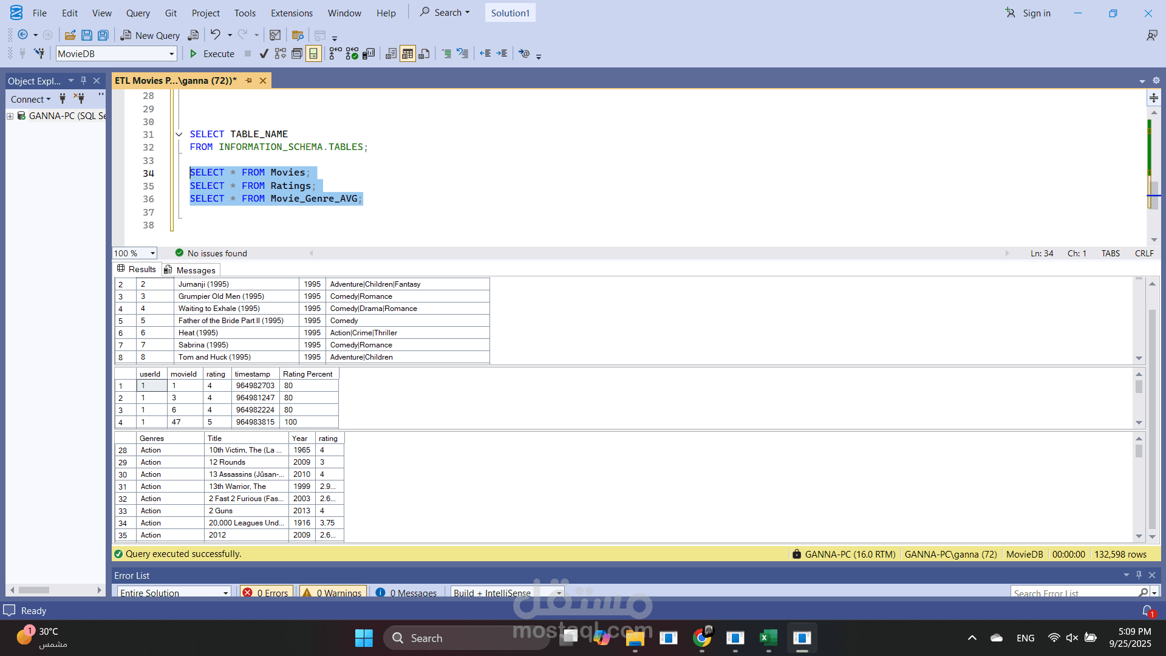Open Excel from the taskbar
Image resolution: width=1166 pixels, height=656 pixels.
(x=768, y=638)
